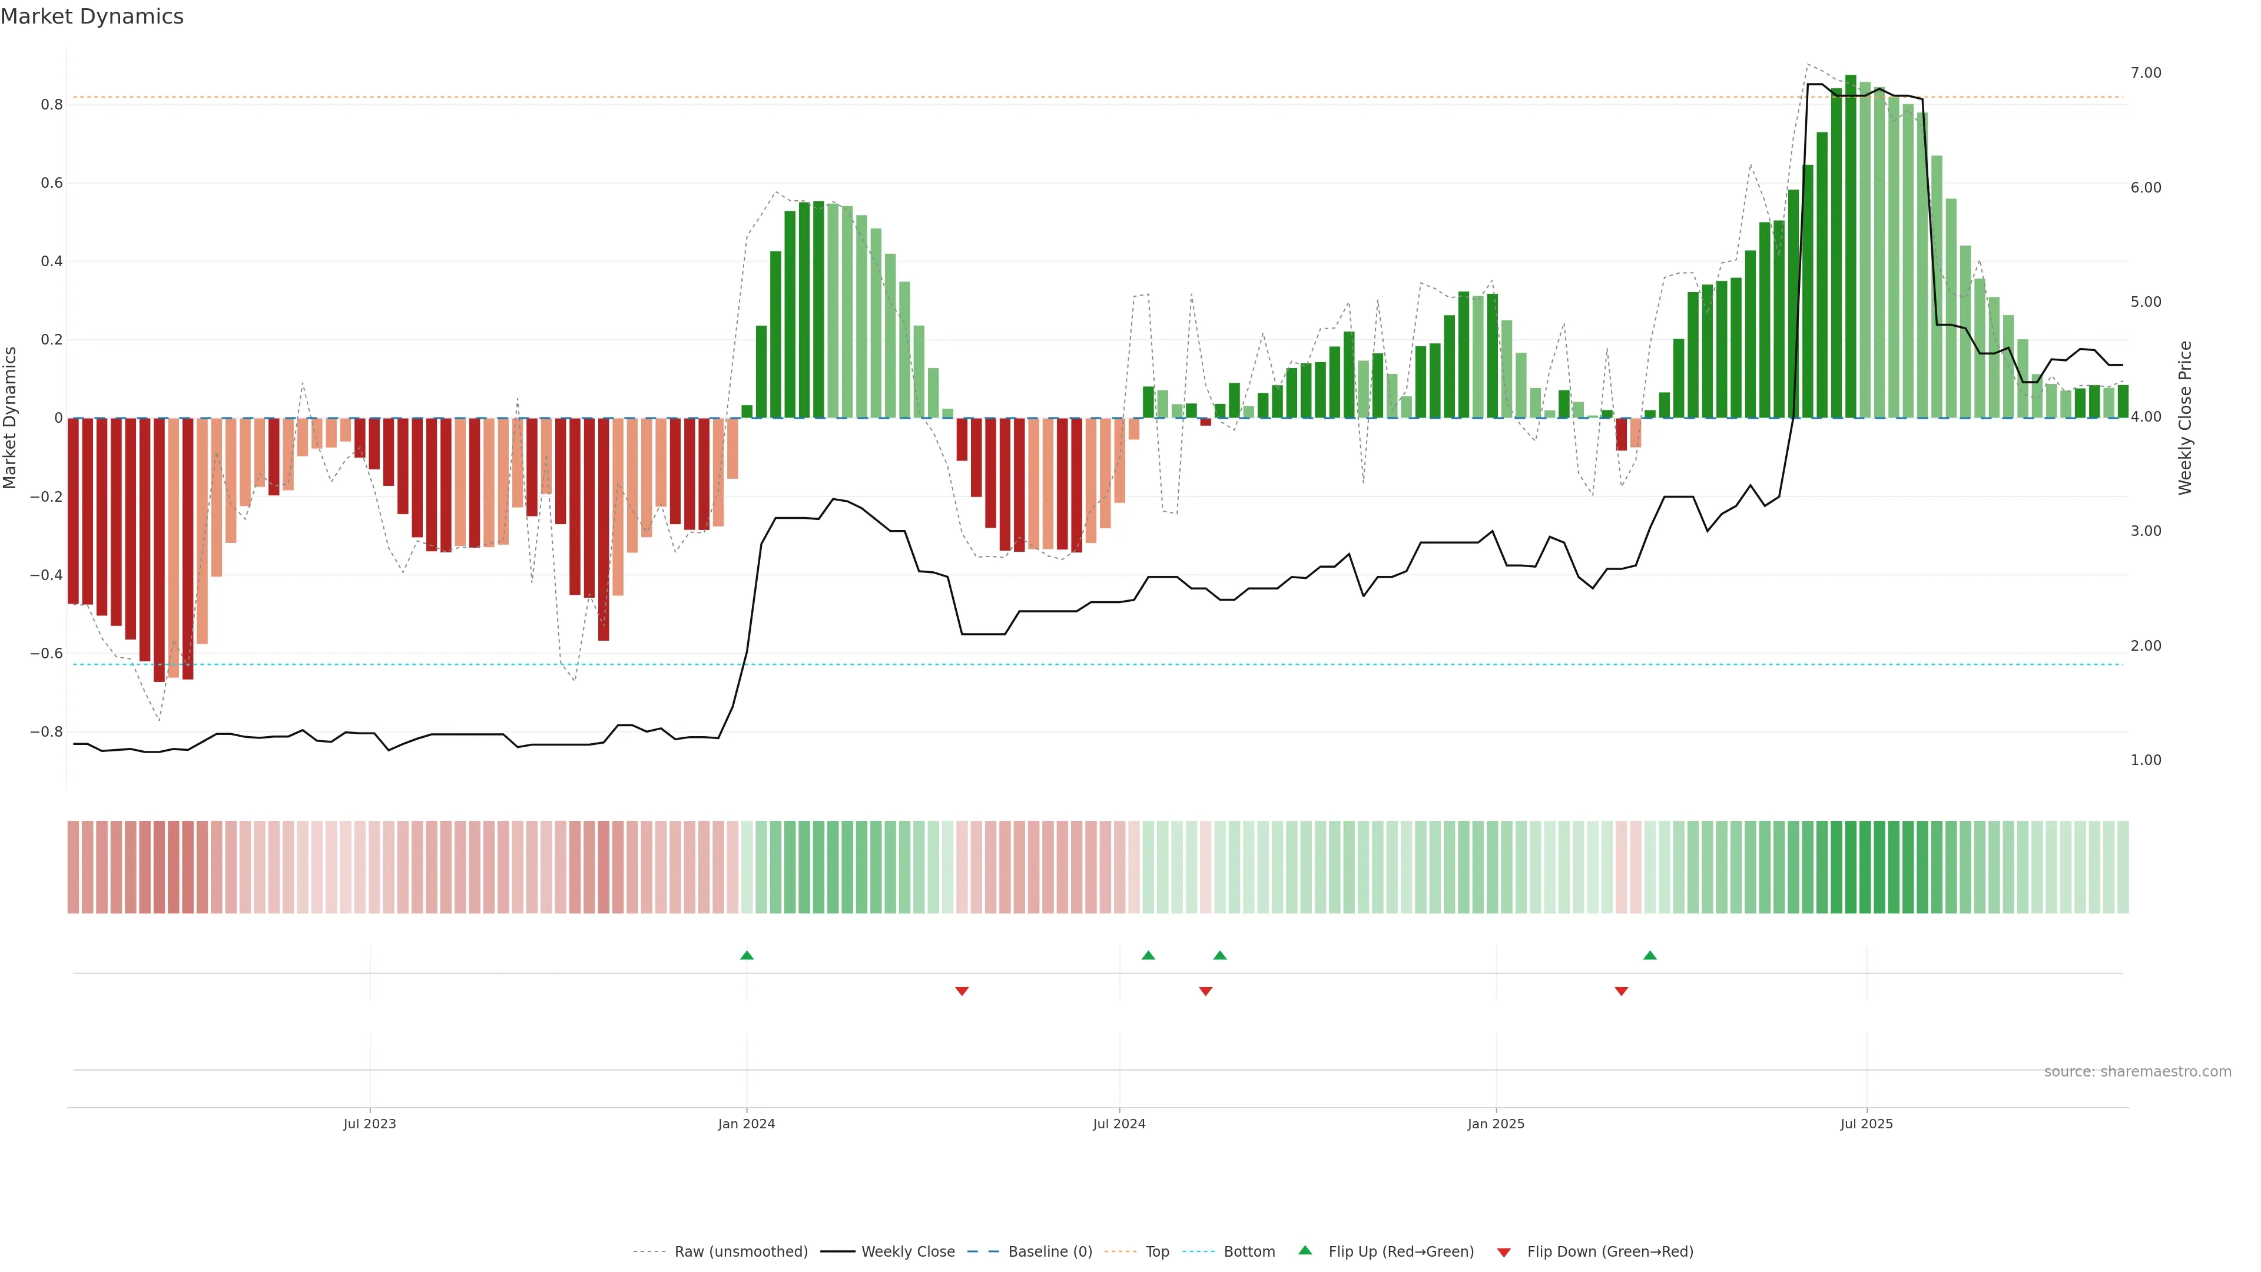Click the middle red flip-down triangle marker
The height and width of the screenshot is (1272, 2261).
point(1205,991)
